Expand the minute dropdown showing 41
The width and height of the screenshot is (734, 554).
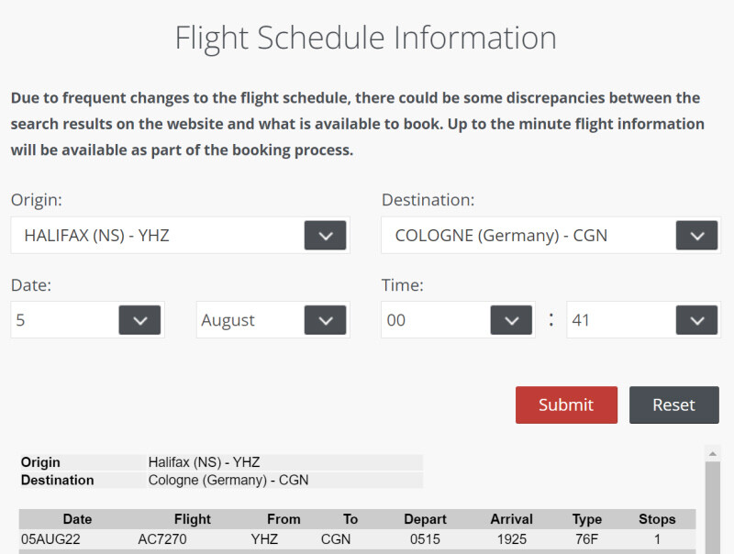[x=696, y=320]
